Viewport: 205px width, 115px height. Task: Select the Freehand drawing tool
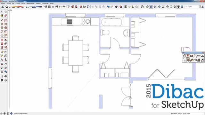[6, 20]
